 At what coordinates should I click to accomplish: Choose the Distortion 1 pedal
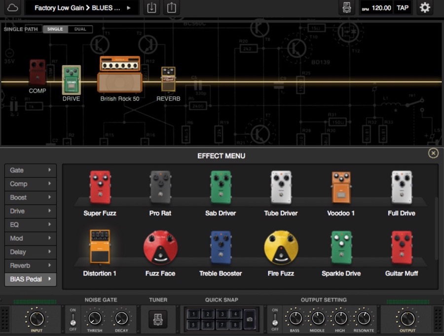click(x=100, y=247)
